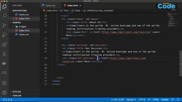
Task: Click line number 45 in gutter
Action: (45, 45)
